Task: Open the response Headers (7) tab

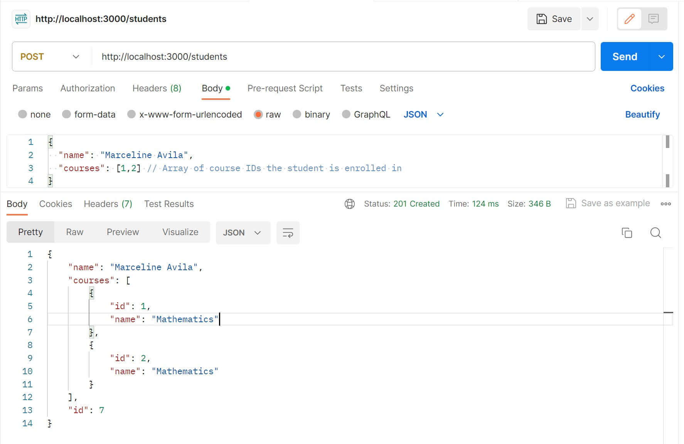Action: [108, 204]
